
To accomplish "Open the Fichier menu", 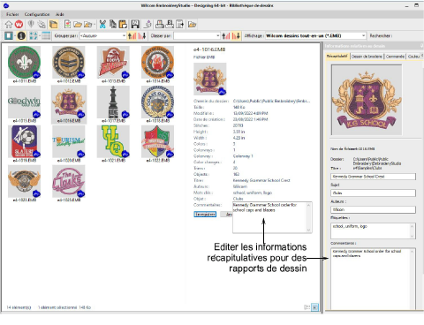I will pos(12,14).
